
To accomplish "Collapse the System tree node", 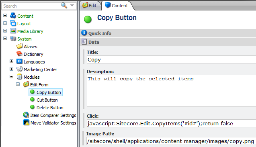I will pyautogui.click(x=5, y=39).
